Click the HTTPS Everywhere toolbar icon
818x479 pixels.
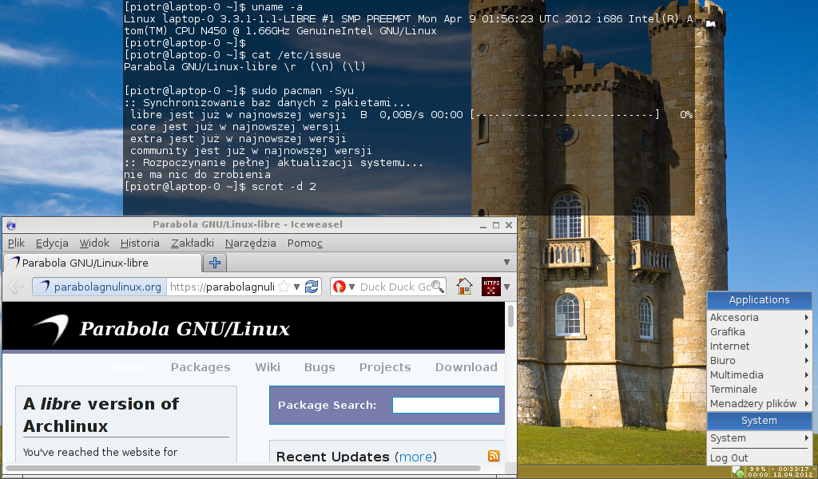click(x=491, y=287)
